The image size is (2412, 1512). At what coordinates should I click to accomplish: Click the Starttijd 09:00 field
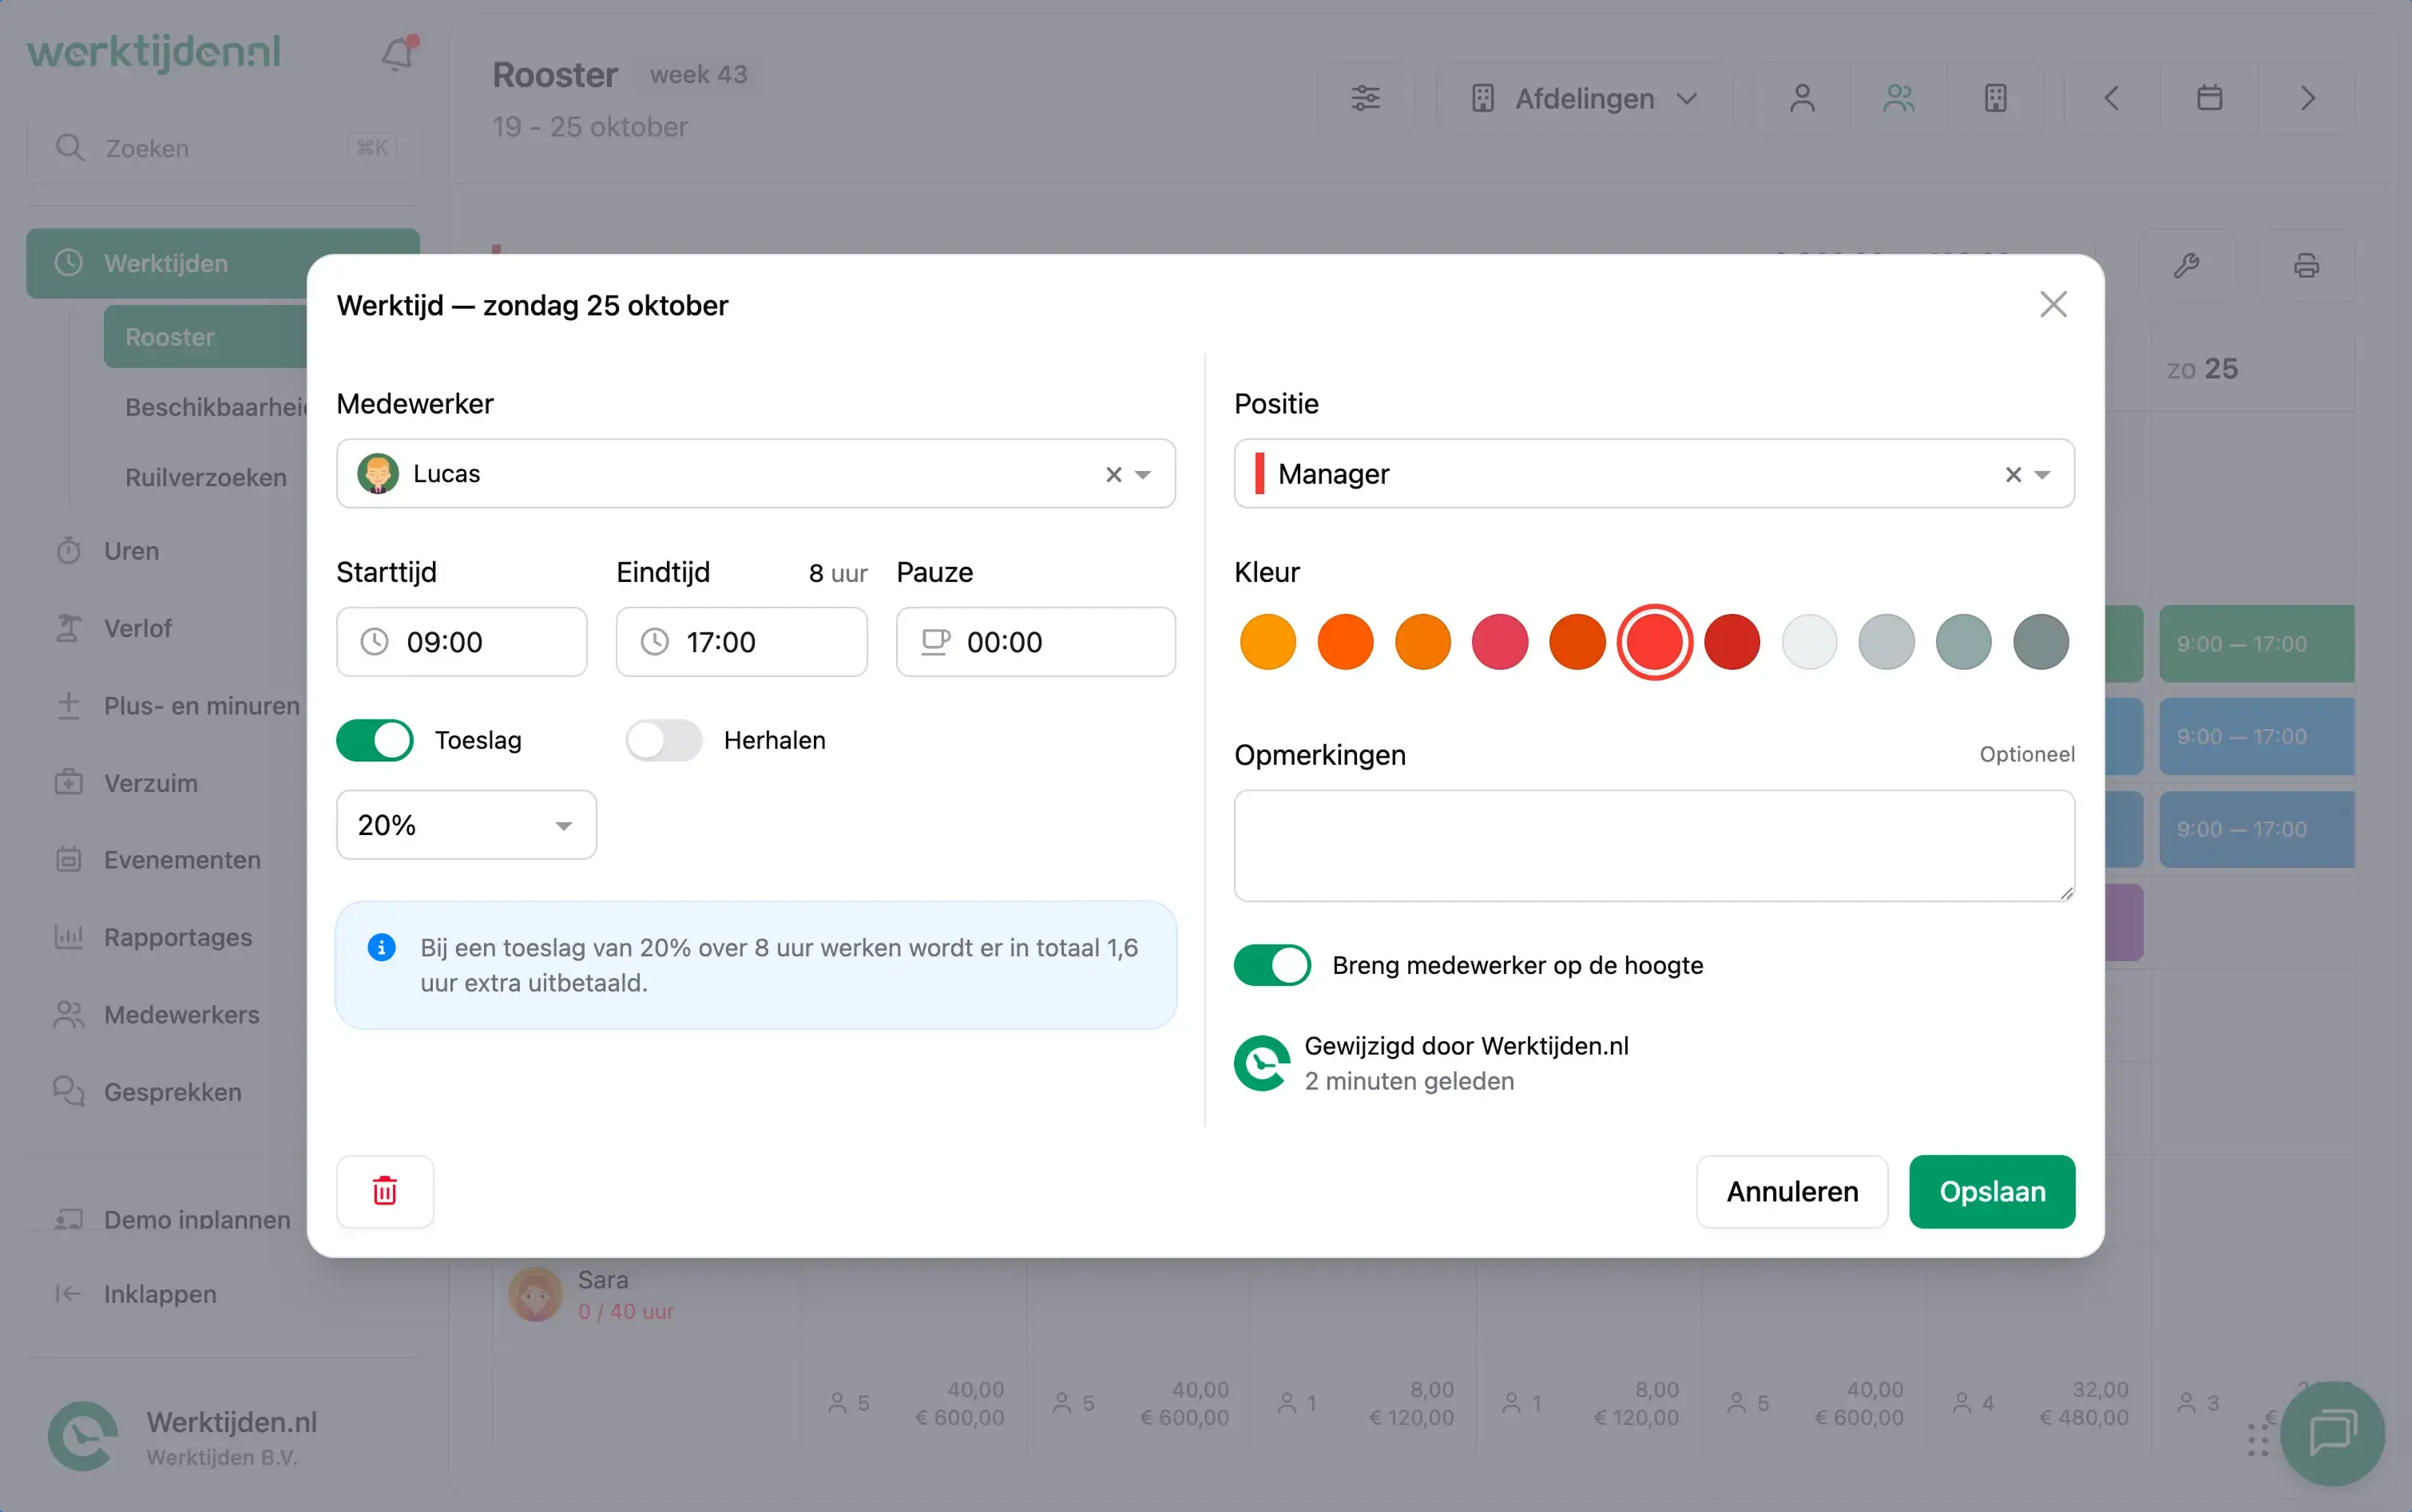pos(461,642)
